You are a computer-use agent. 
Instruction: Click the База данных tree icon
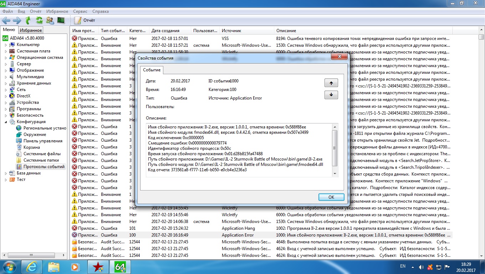point(12,173)
